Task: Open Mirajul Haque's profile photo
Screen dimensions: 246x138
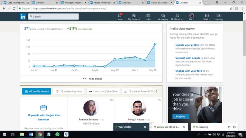Action: coord(138,108)
